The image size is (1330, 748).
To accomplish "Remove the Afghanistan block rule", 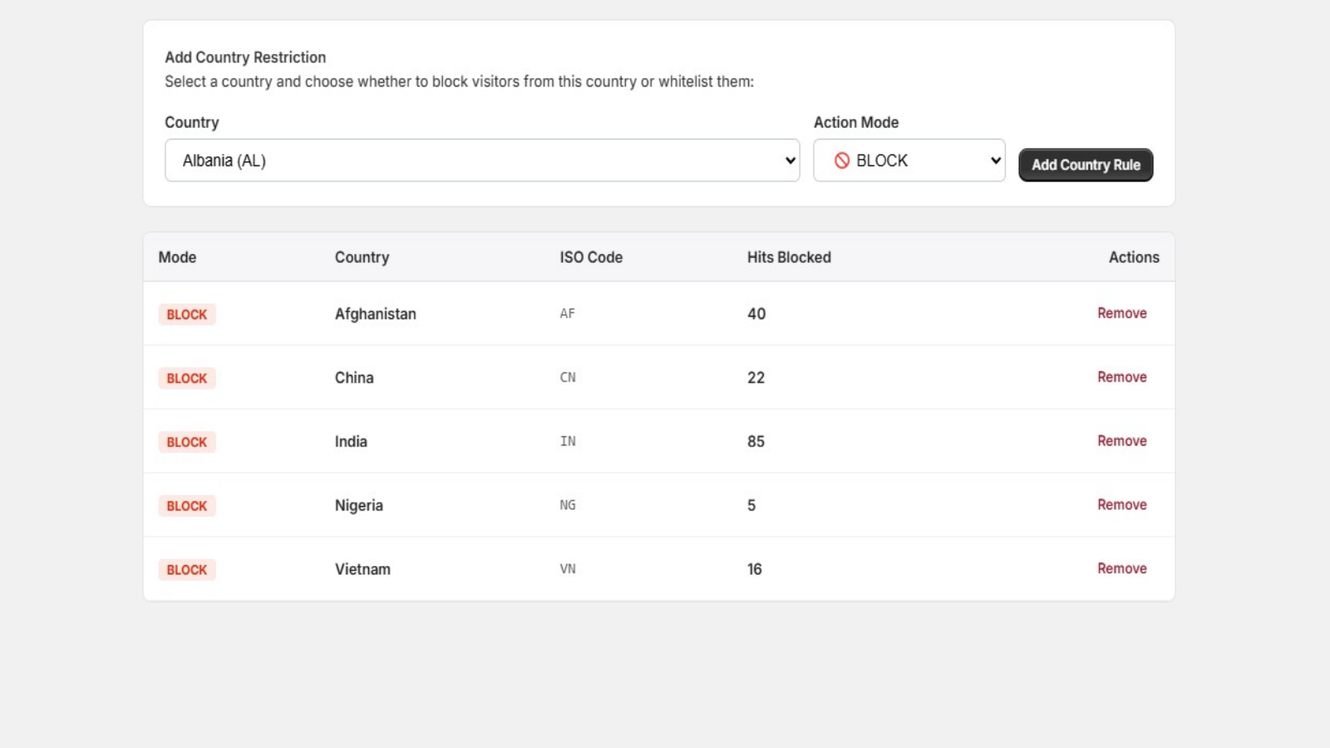I will pos(1121,313).
